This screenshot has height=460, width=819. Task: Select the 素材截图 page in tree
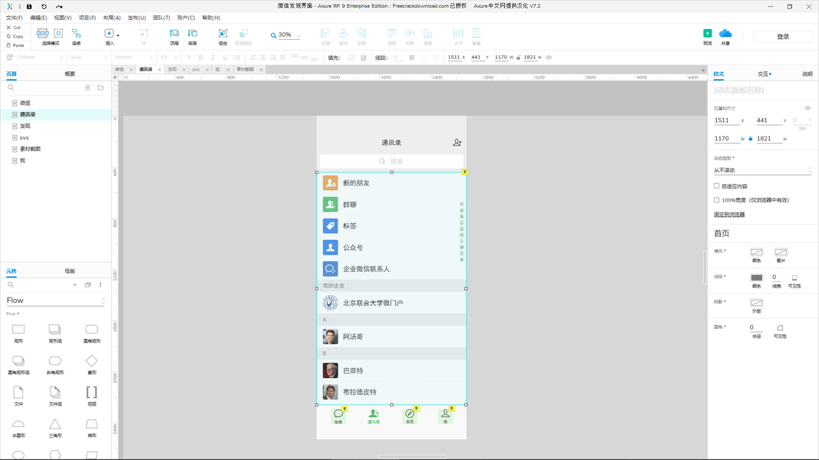(30, 149)
